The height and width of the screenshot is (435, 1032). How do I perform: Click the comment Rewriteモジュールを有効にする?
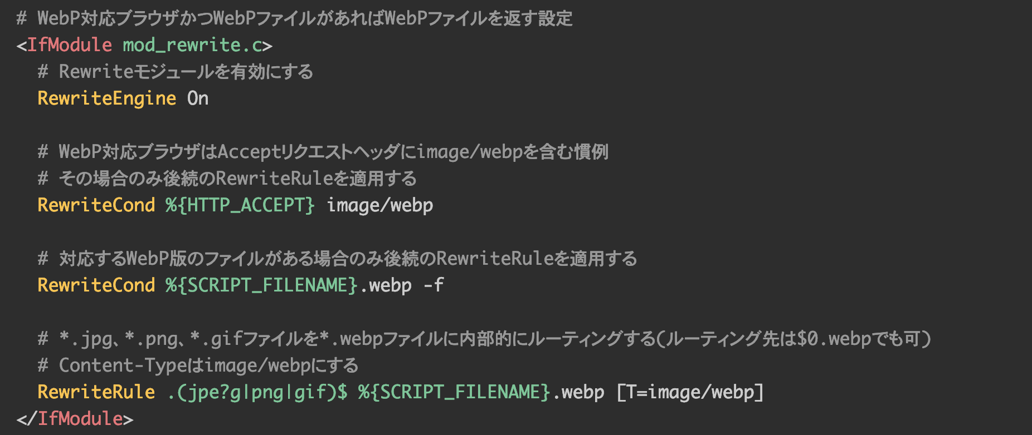176,72
